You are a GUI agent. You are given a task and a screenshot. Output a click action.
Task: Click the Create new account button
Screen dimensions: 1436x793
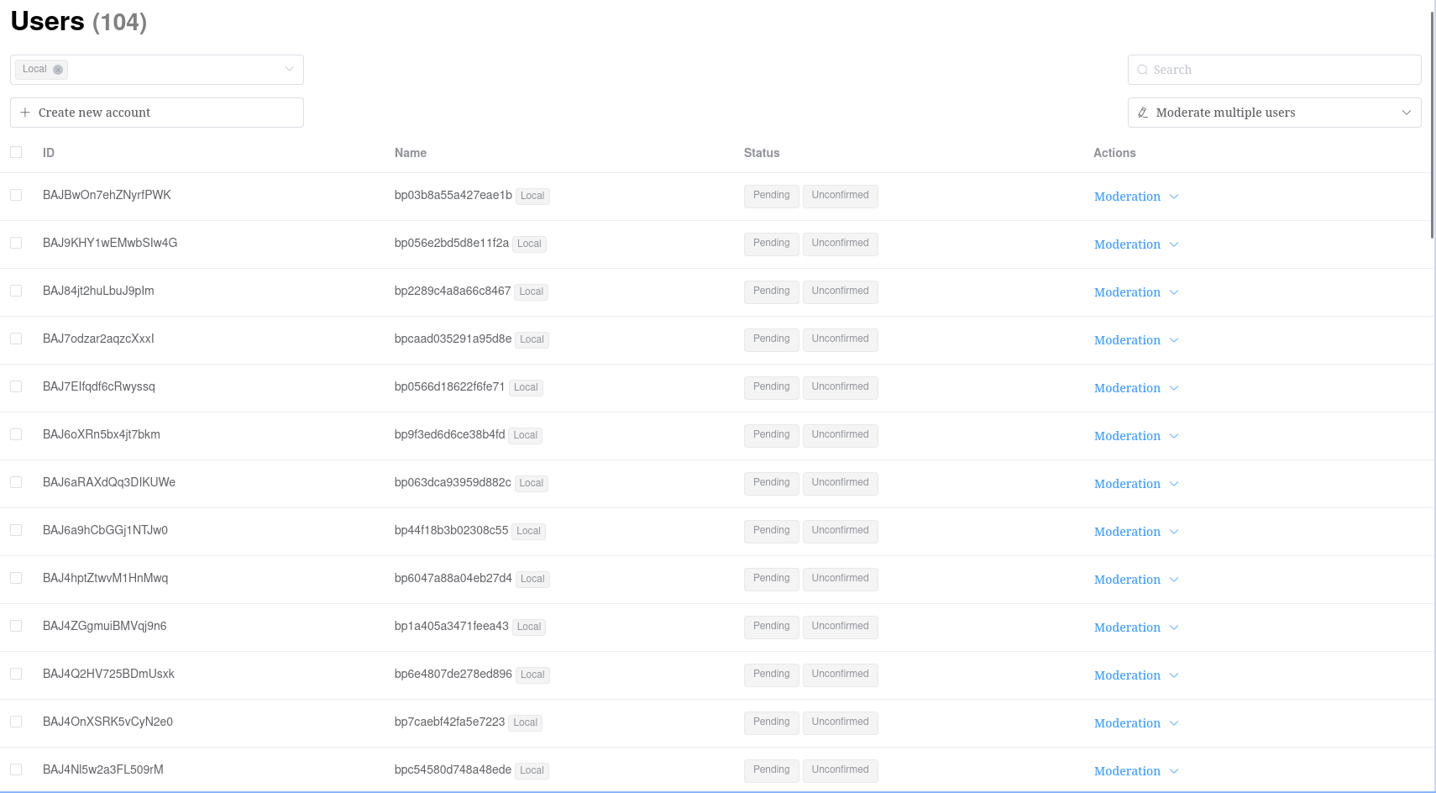pyautogui.click(x=157, y=113)
